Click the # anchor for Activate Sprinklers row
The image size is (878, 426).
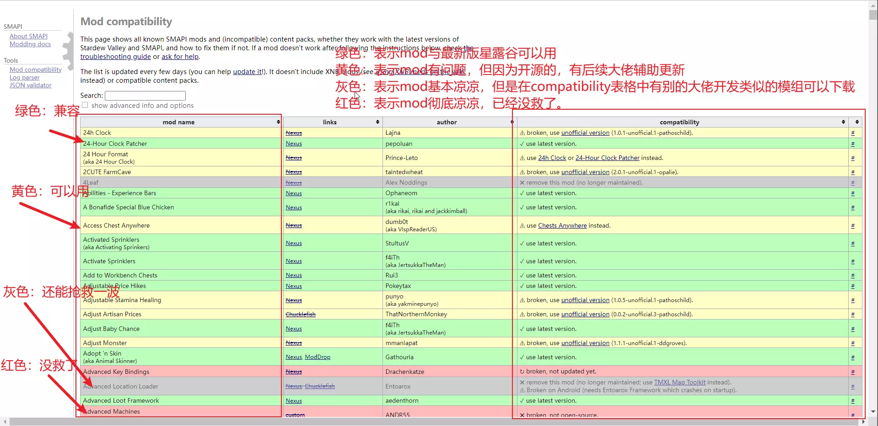tap(853, 261)
